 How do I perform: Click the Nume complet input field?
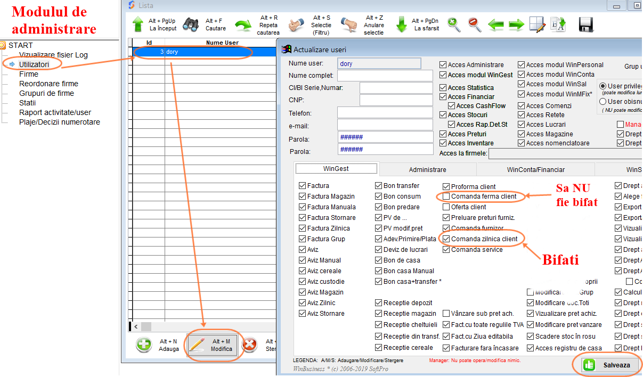(x=385, y=76)
